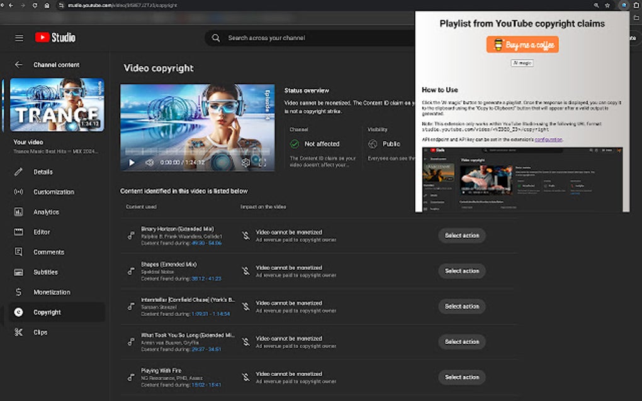Click "What Took You So Long" claim title
The width and height of the screenshot is (642, 401).
[x=188, y=335]
